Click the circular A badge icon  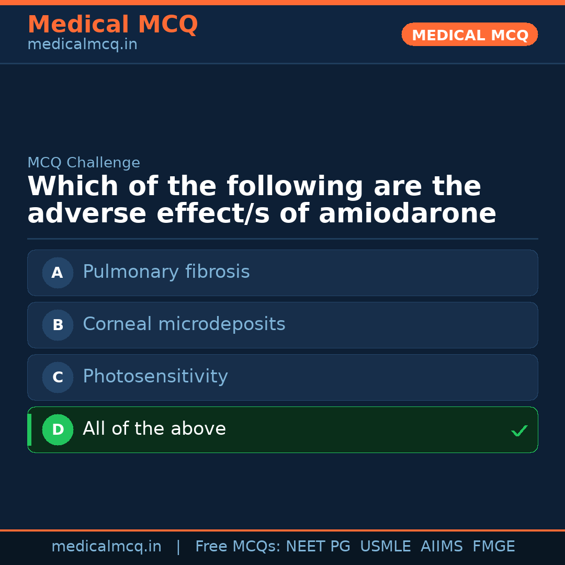click(58, 273)
